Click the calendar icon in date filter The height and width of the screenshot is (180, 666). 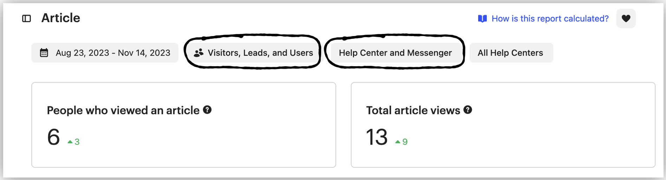44,53
